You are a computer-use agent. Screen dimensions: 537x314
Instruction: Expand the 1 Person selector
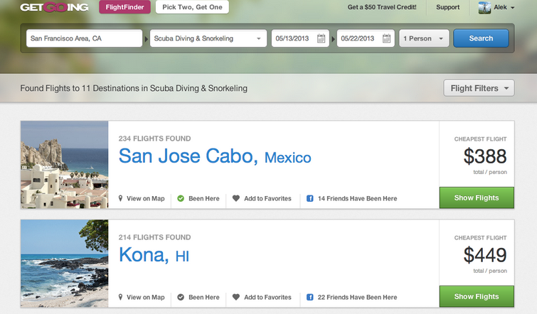[425, 38]
